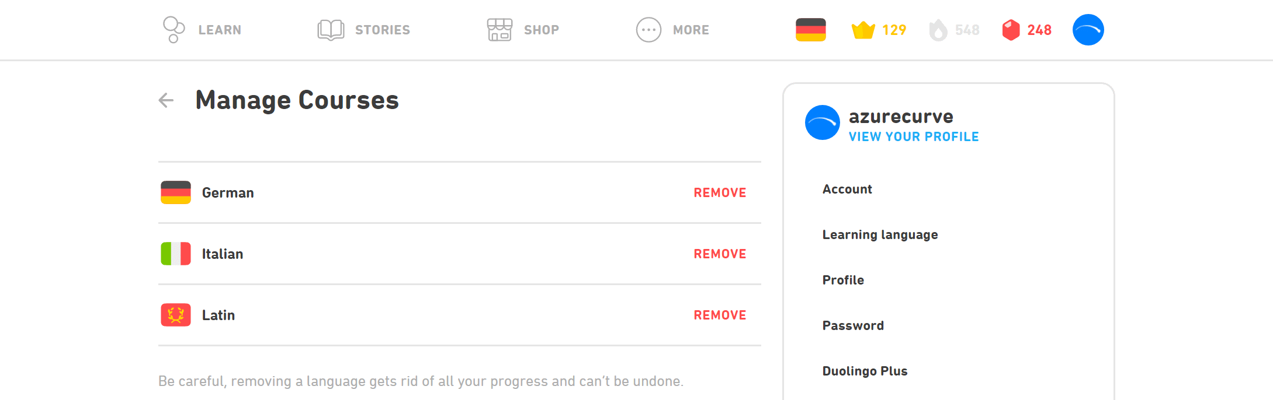Click View Your Profile link
The width and height of the screenshot is (1273, 400).
click(913, 137)
